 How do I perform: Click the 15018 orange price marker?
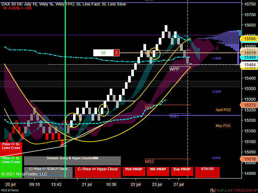point(249,159)
